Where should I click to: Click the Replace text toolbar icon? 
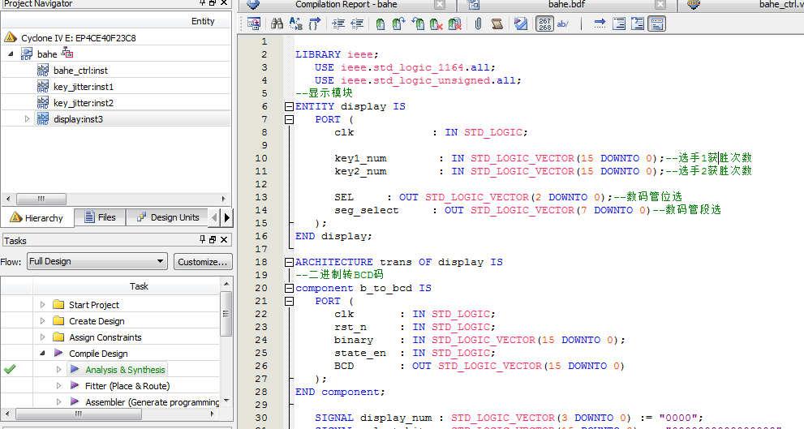pos(295,24)
